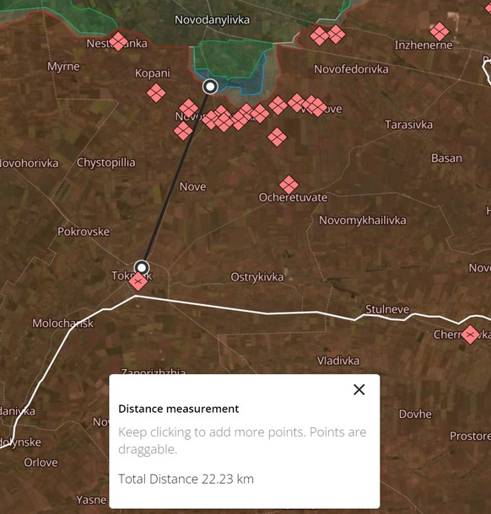Click the Tarasivka village label
The height and width of the screenshot is (514, 491).
408,125
